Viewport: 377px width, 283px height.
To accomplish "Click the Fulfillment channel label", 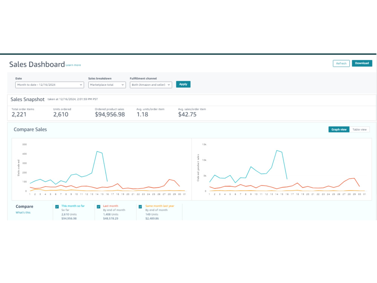I will (143, 78).
